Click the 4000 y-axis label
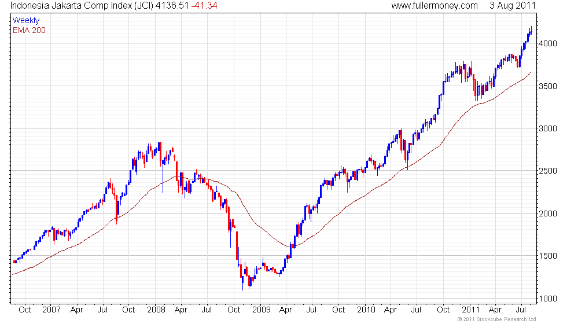Image resolution: width=567 pixels, height=324 pixels. point(547,43)
